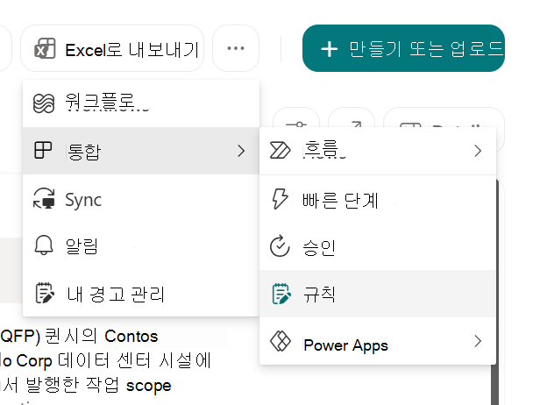This screenshot has width=540, height=405.
Task: Click the 통합 grid layout icon
Action: [43, 151]
